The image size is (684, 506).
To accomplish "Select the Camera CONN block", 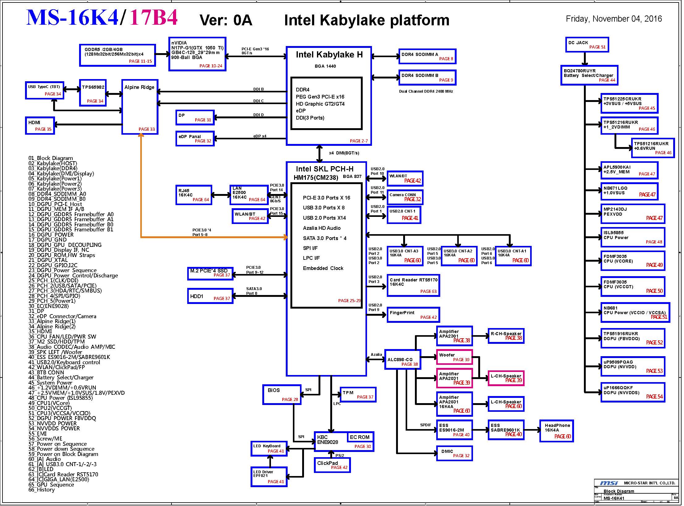I will [x=405, y=197].
